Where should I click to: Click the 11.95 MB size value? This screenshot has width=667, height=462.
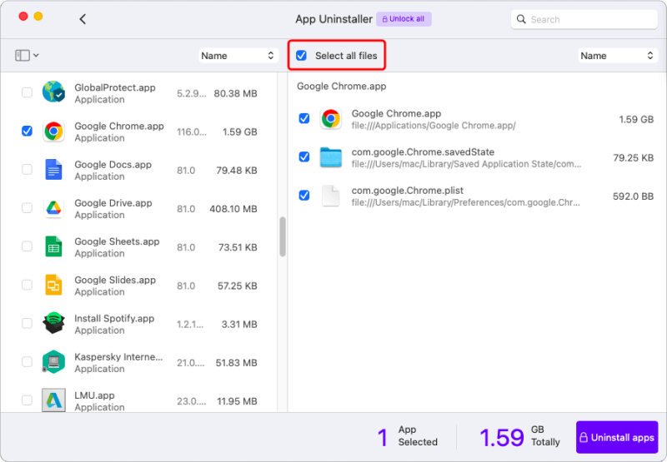[x=237, y=401]
